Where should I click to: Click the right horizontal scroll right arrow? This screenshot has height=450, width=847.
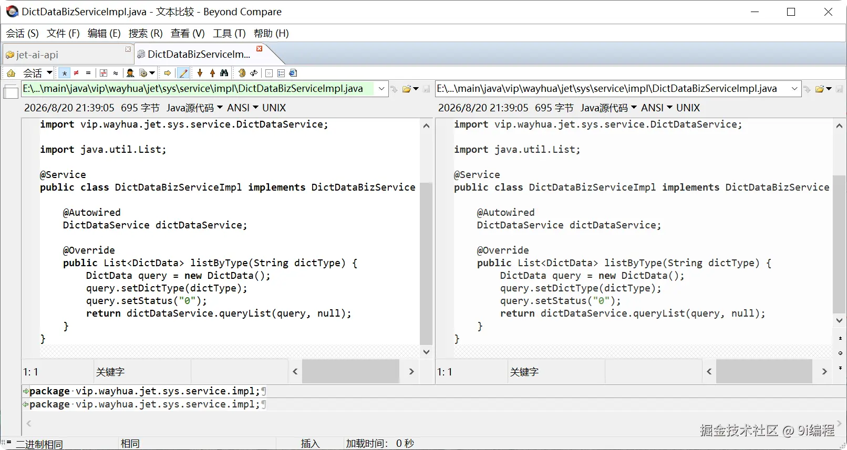point(824,371)
